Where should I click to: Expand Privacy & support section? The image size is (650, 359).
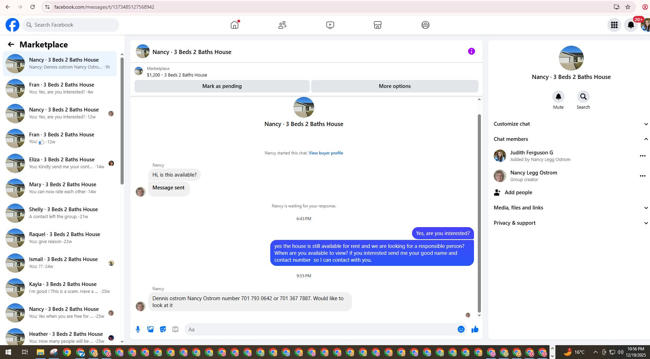coord(570,223)
